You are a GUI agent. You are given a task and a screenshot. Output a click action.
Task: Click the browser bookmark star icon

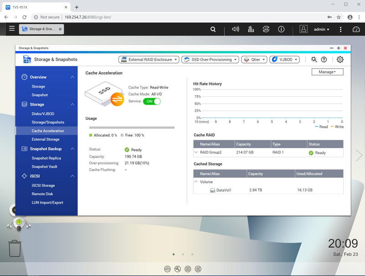339,17
